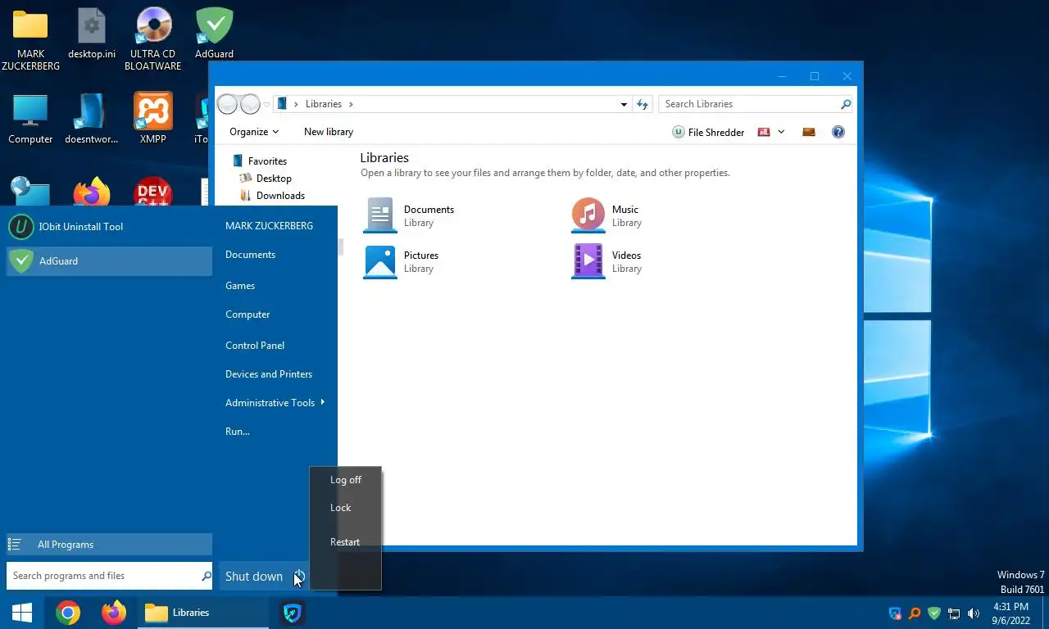Select Log off from the power menu
This screenshot has width=1049, height=629.
tap(345, 480)
